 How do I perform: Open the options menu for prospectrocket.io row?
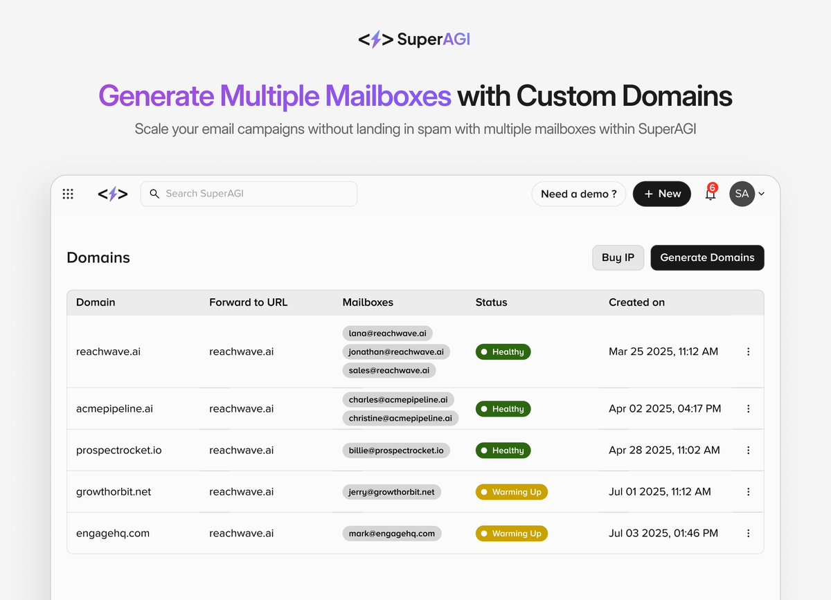[x=748, y=450]
